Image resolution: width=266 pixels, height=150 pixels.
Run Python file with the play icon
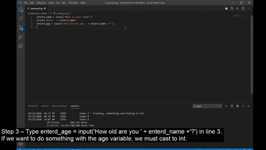[x=237, y=8]
